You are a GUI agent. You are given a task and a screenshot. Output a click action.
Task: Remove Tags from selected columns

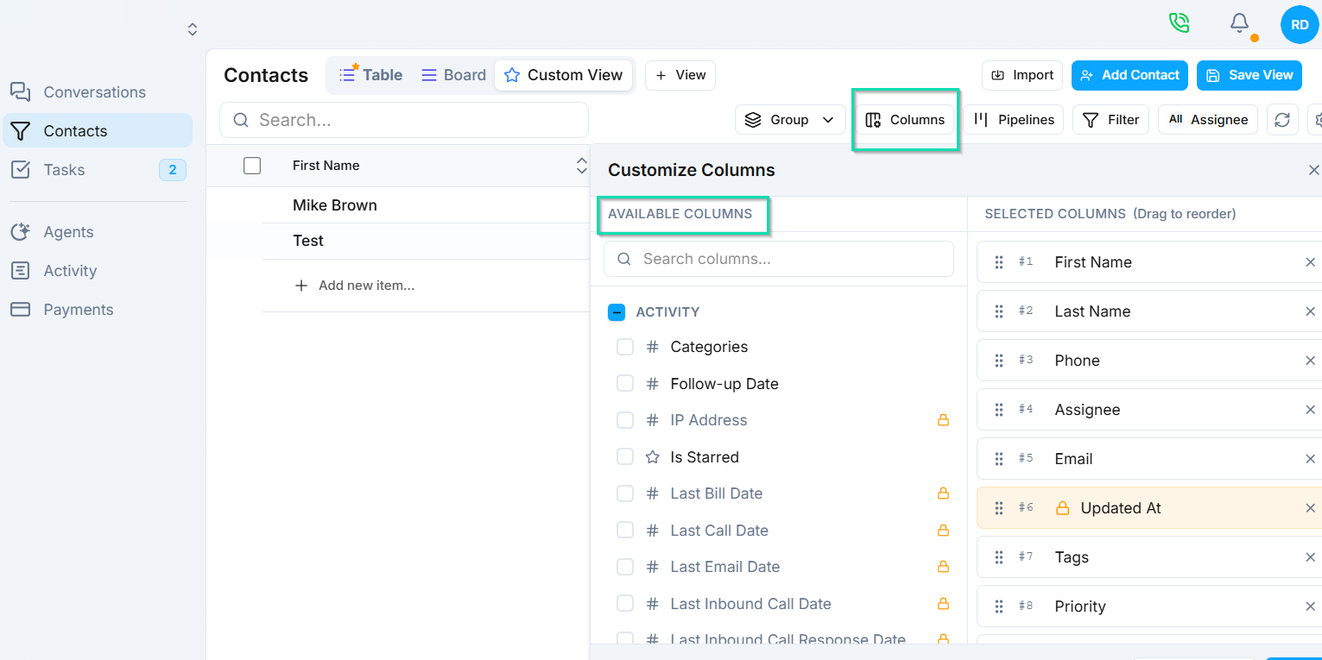coord(1310,557)
